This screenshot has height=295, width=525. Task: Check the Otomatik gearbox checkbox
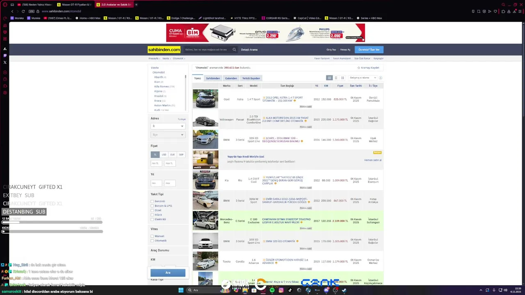point(152,241)
